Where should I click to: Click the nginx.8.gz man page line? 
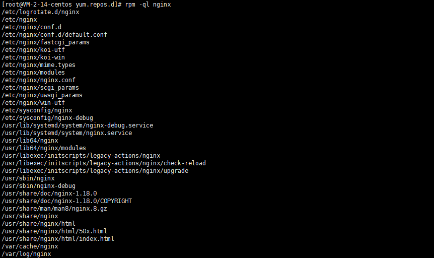coord(54,209)
